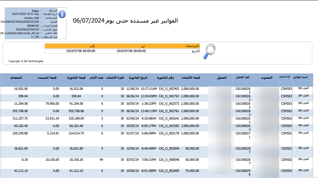Click the العميل column header
Viewport: 318px width, 178px height.
tap(221, 78)
